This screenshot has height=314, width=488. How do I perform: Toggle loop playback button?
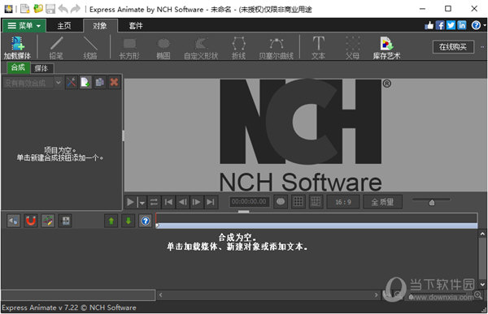pyautogui.click(x=154, y=202)
